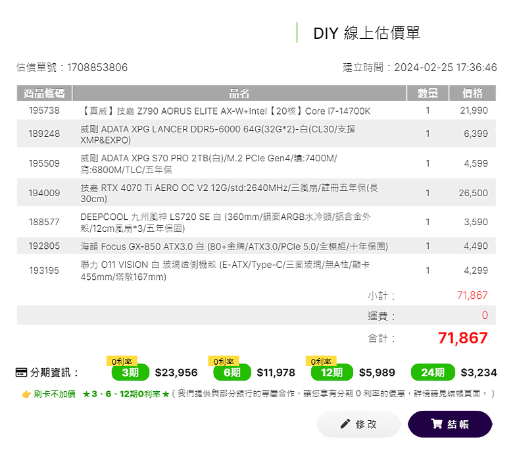513x453 pixels.
Task: Click the price 26,500
Action: point(473,193)
